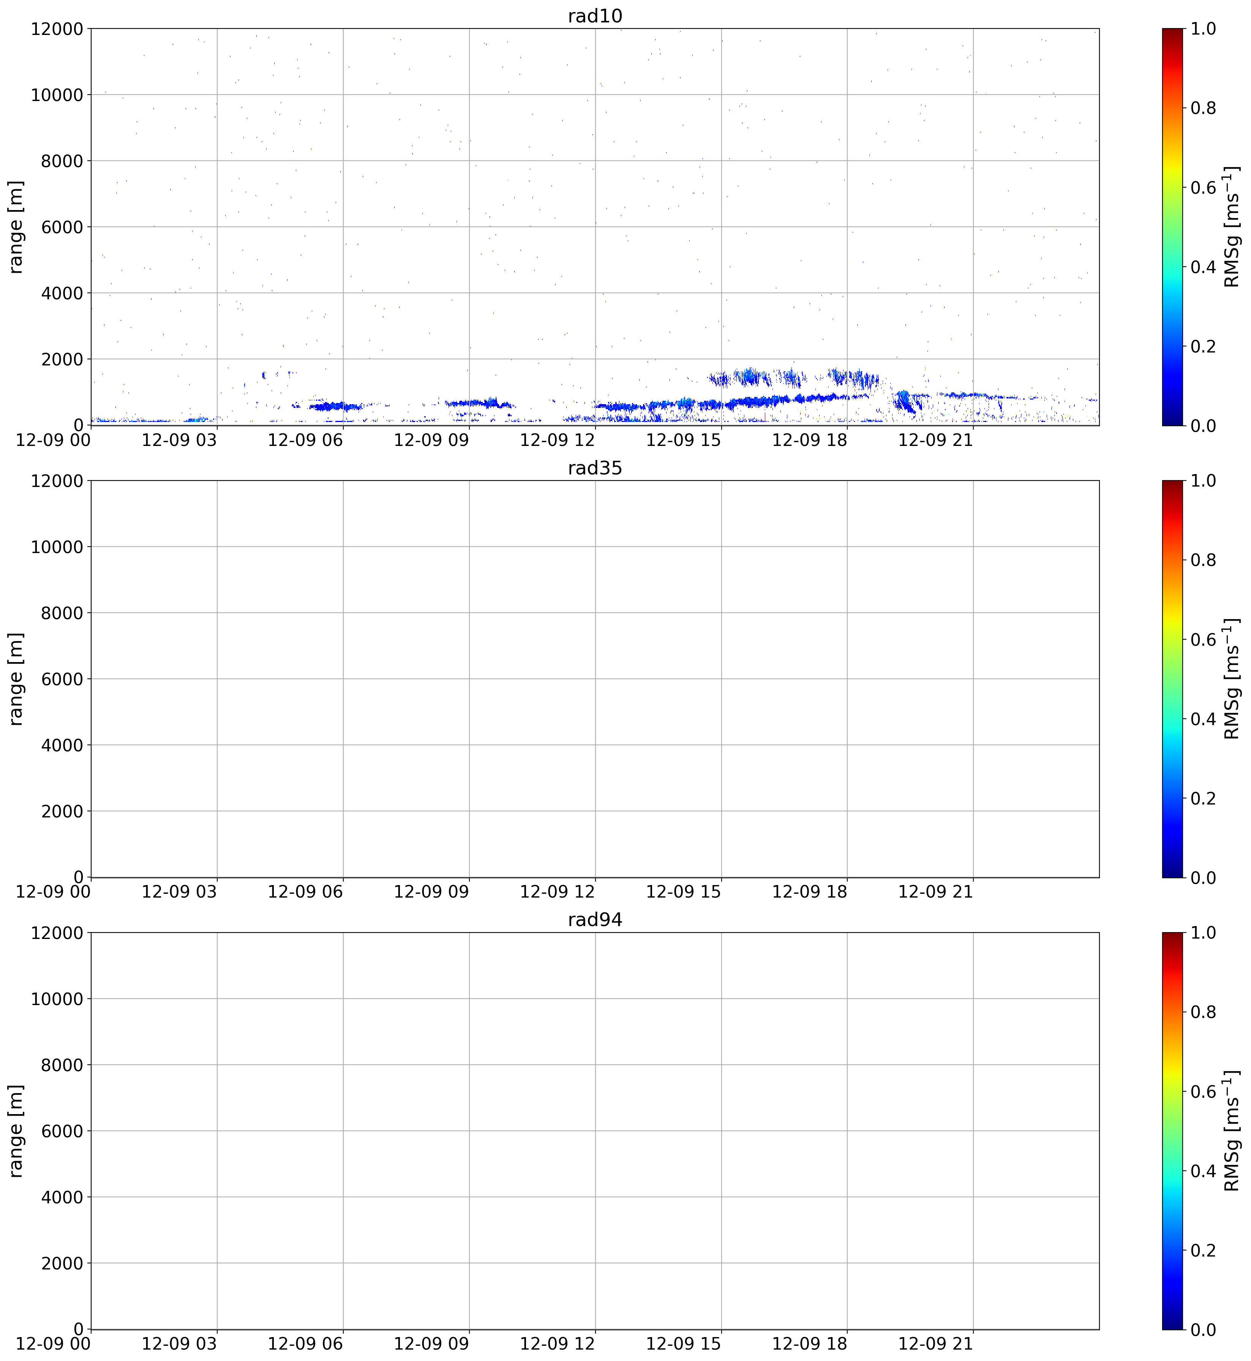The width and height of the screenshot is (1251, 1361).
Task: Click the RMSg colorbar label beside rad94
Action: pyautogui.click(x=1232, y=1131)
